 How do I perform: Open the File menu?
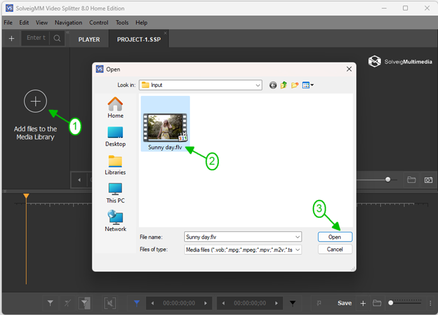click(8, 23)
